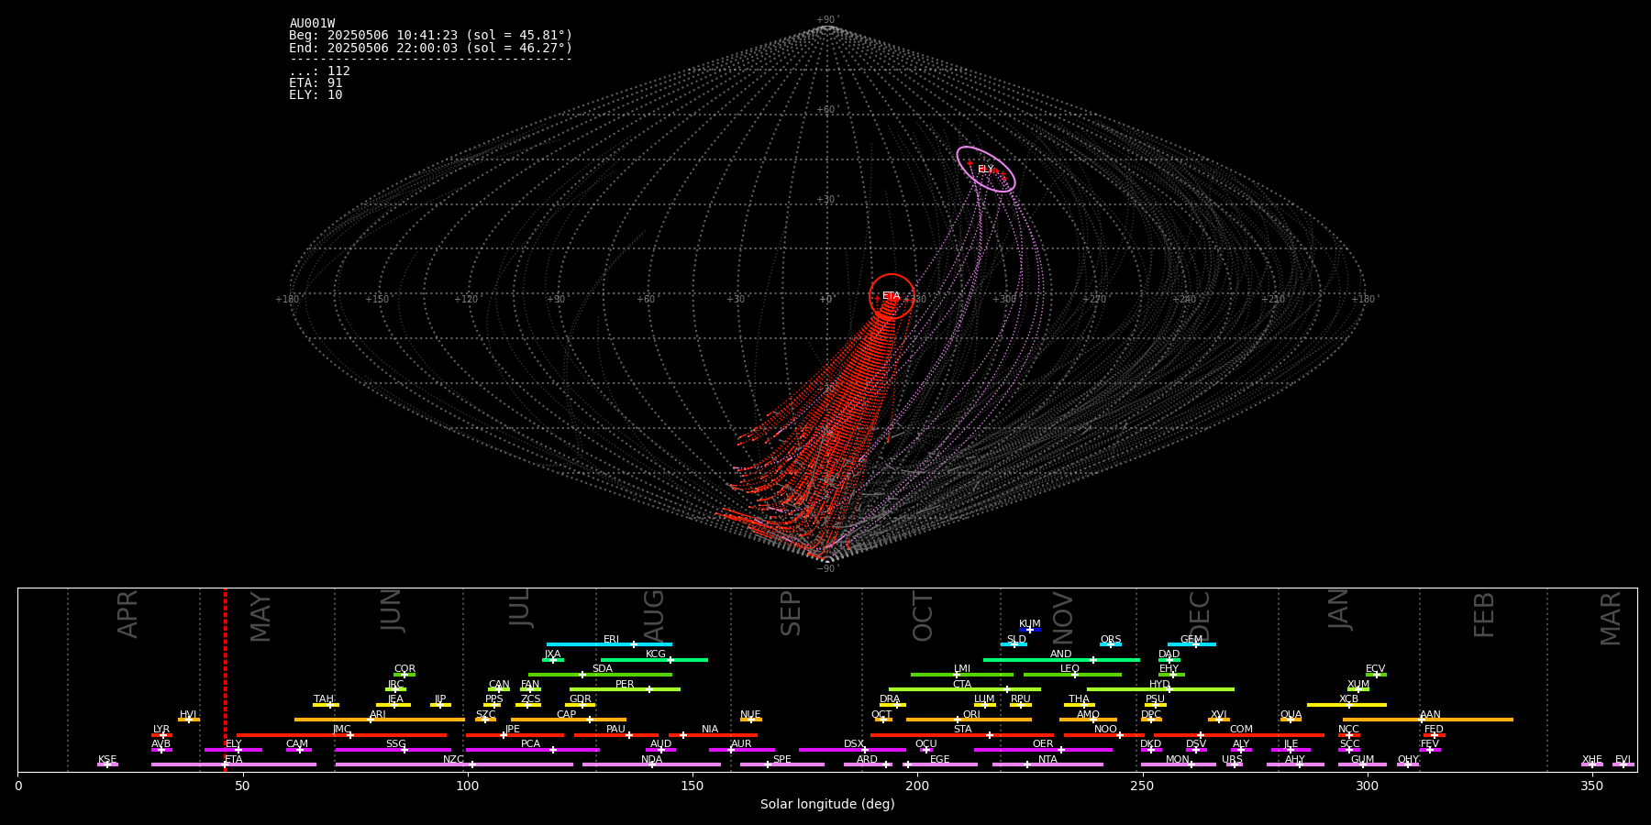This screenshot has width=1651, height=825.
Task: Click the Solar longitude (deg) axis label
Action: click(x=827, y=804)
